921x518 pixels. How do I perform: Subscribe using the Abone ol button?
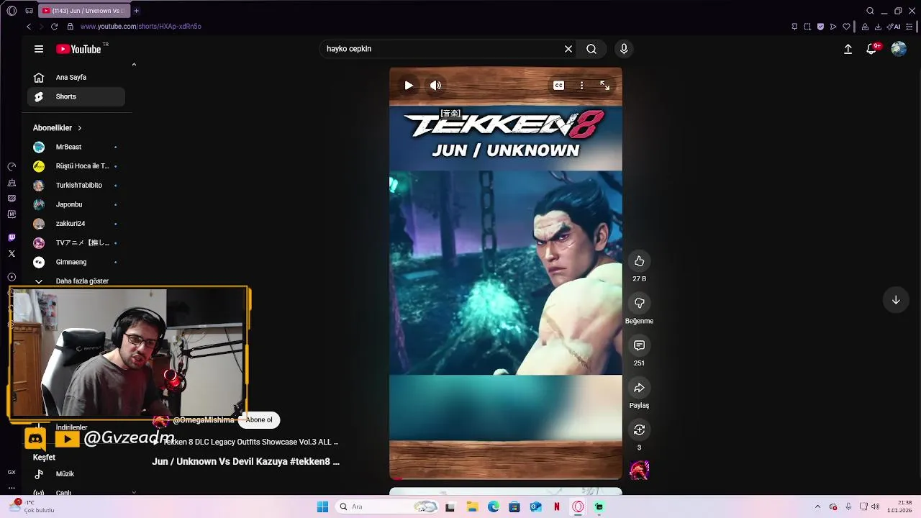coord(259,420)
